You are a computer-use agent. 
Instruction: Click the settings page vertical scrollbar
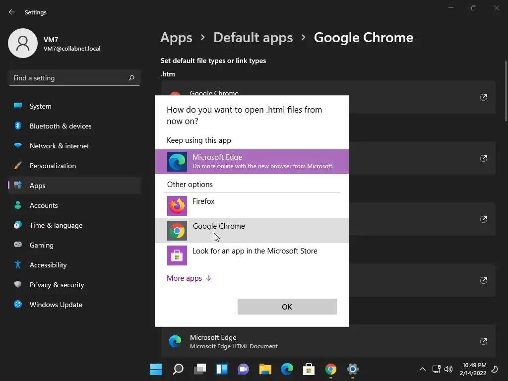coord(506,91)
